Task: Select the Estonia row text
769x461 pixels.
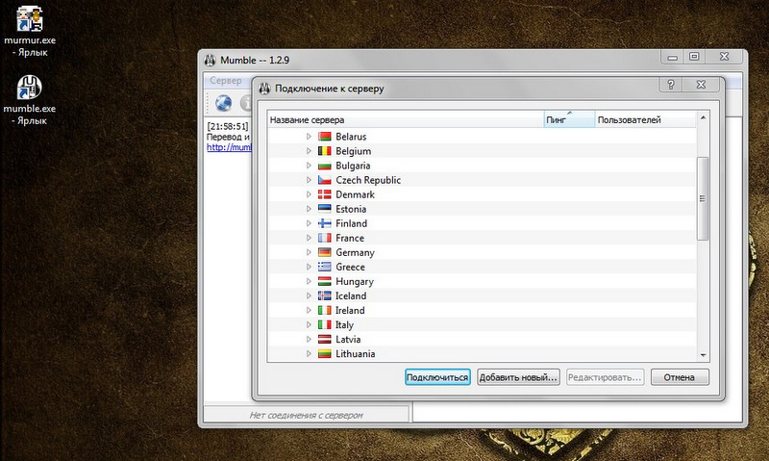Action: coord(351,209)
